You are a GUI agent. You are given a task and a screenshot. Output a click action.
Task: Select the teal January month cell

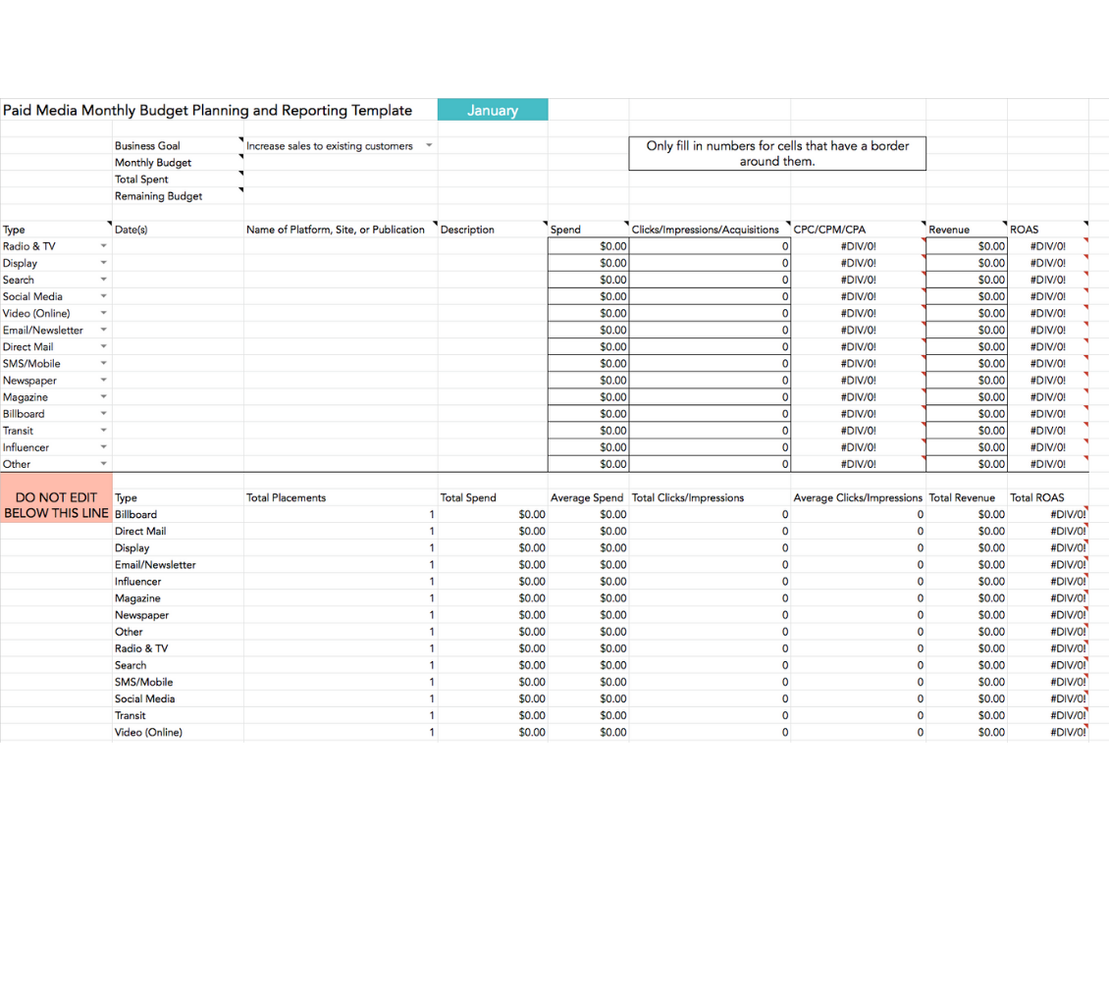492,110
